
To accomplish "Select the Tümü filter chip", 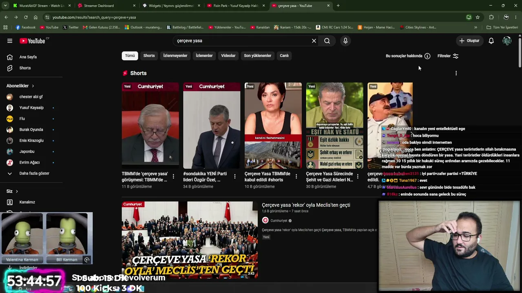I will pos(130,56).
